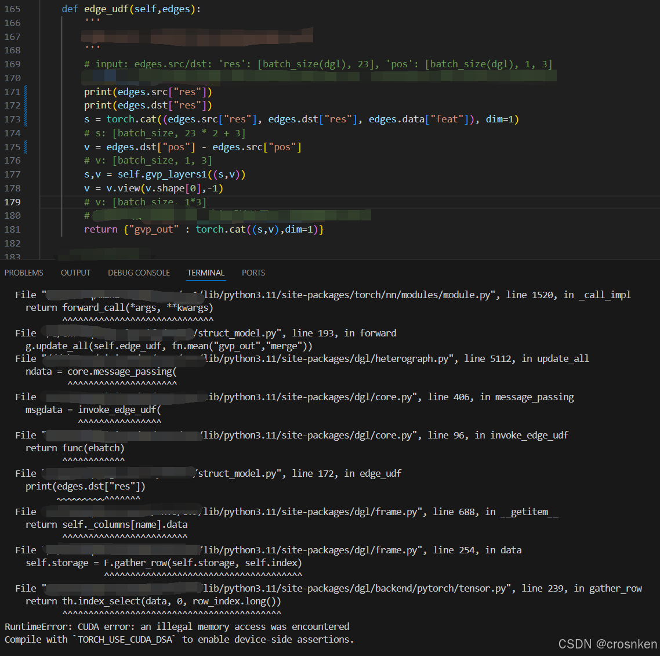Open the OUTPUT panel

tap(75, 273)
